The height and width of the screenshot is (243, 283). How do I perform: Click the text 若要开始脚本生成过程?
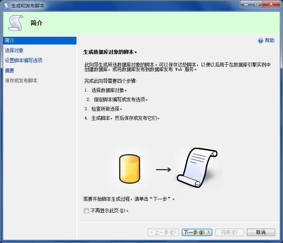coord(108,199)
